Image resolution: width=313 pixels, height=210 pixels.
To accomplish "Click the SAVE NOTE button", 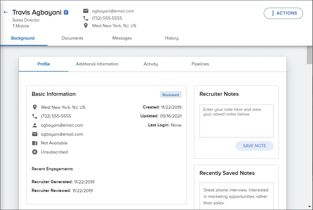I will 254,146.
